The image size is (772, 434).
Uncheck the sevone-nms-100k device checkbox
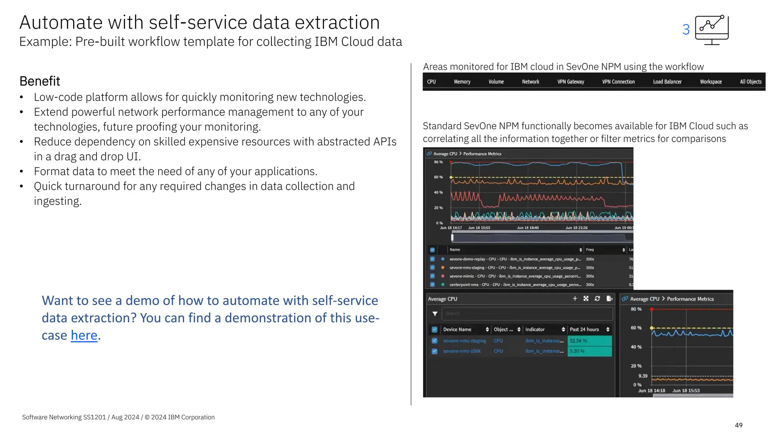tap(434, 351)
